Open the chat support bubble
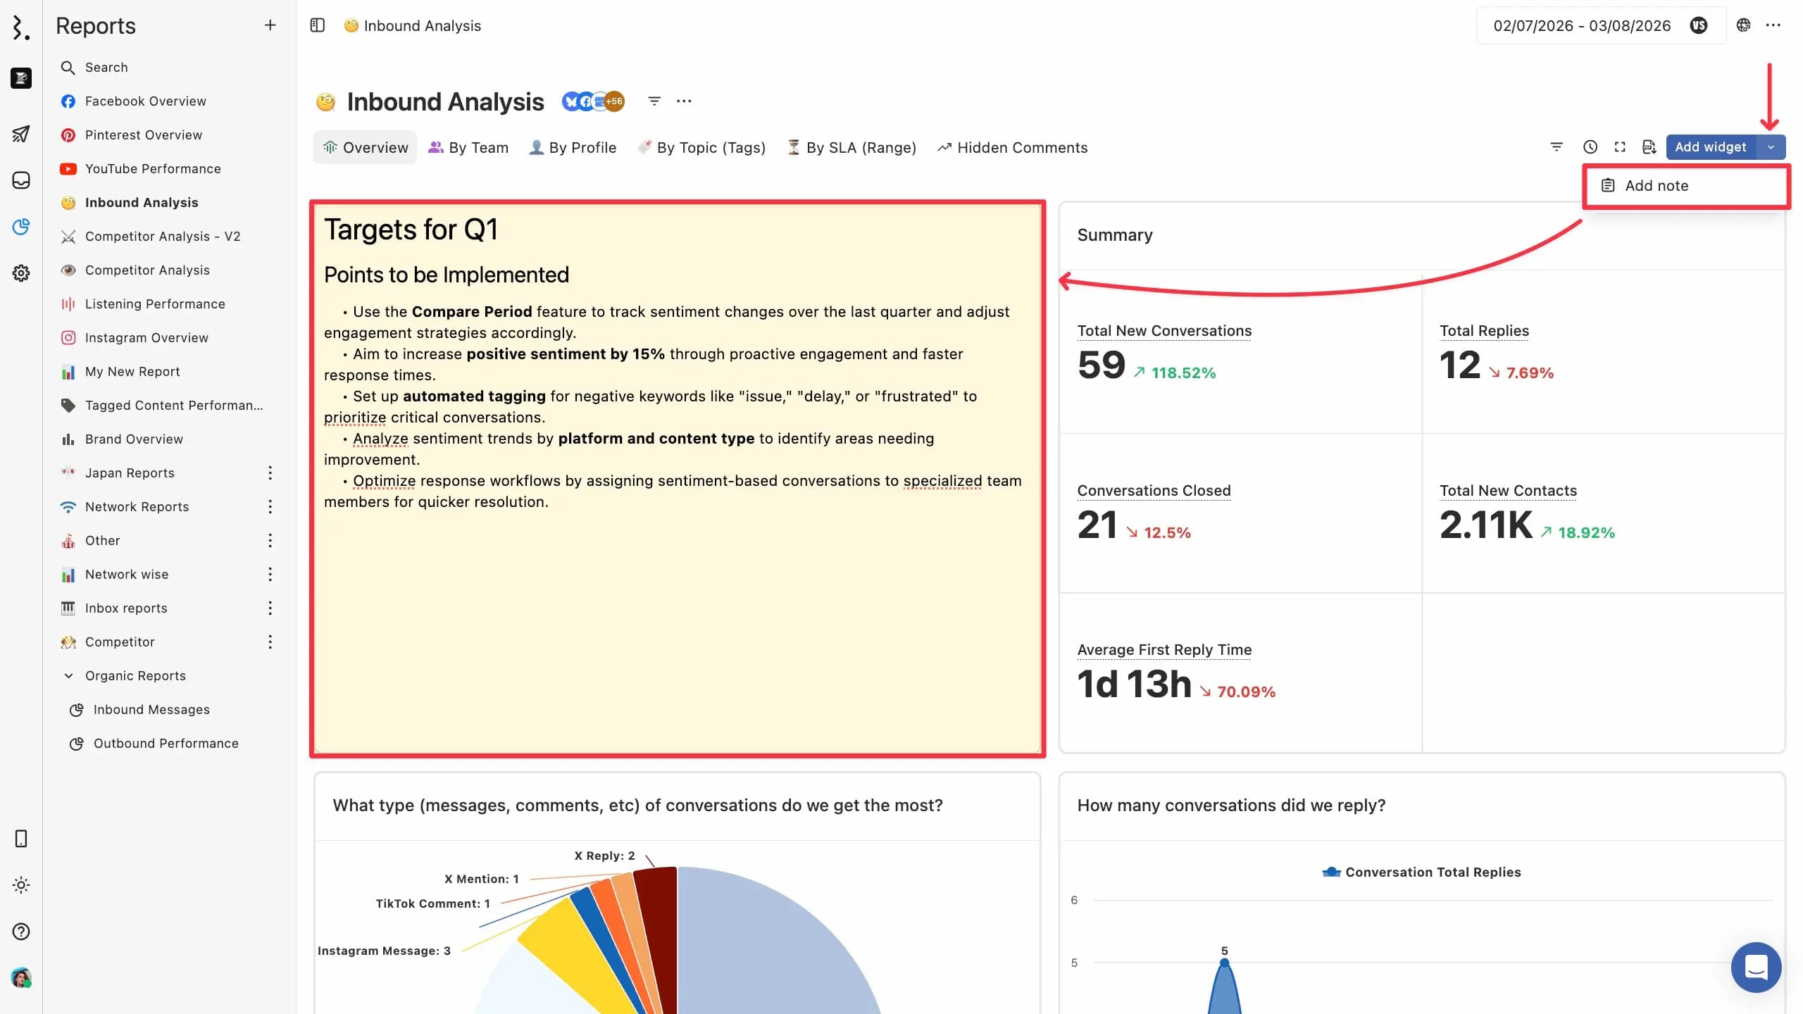 1756,967
